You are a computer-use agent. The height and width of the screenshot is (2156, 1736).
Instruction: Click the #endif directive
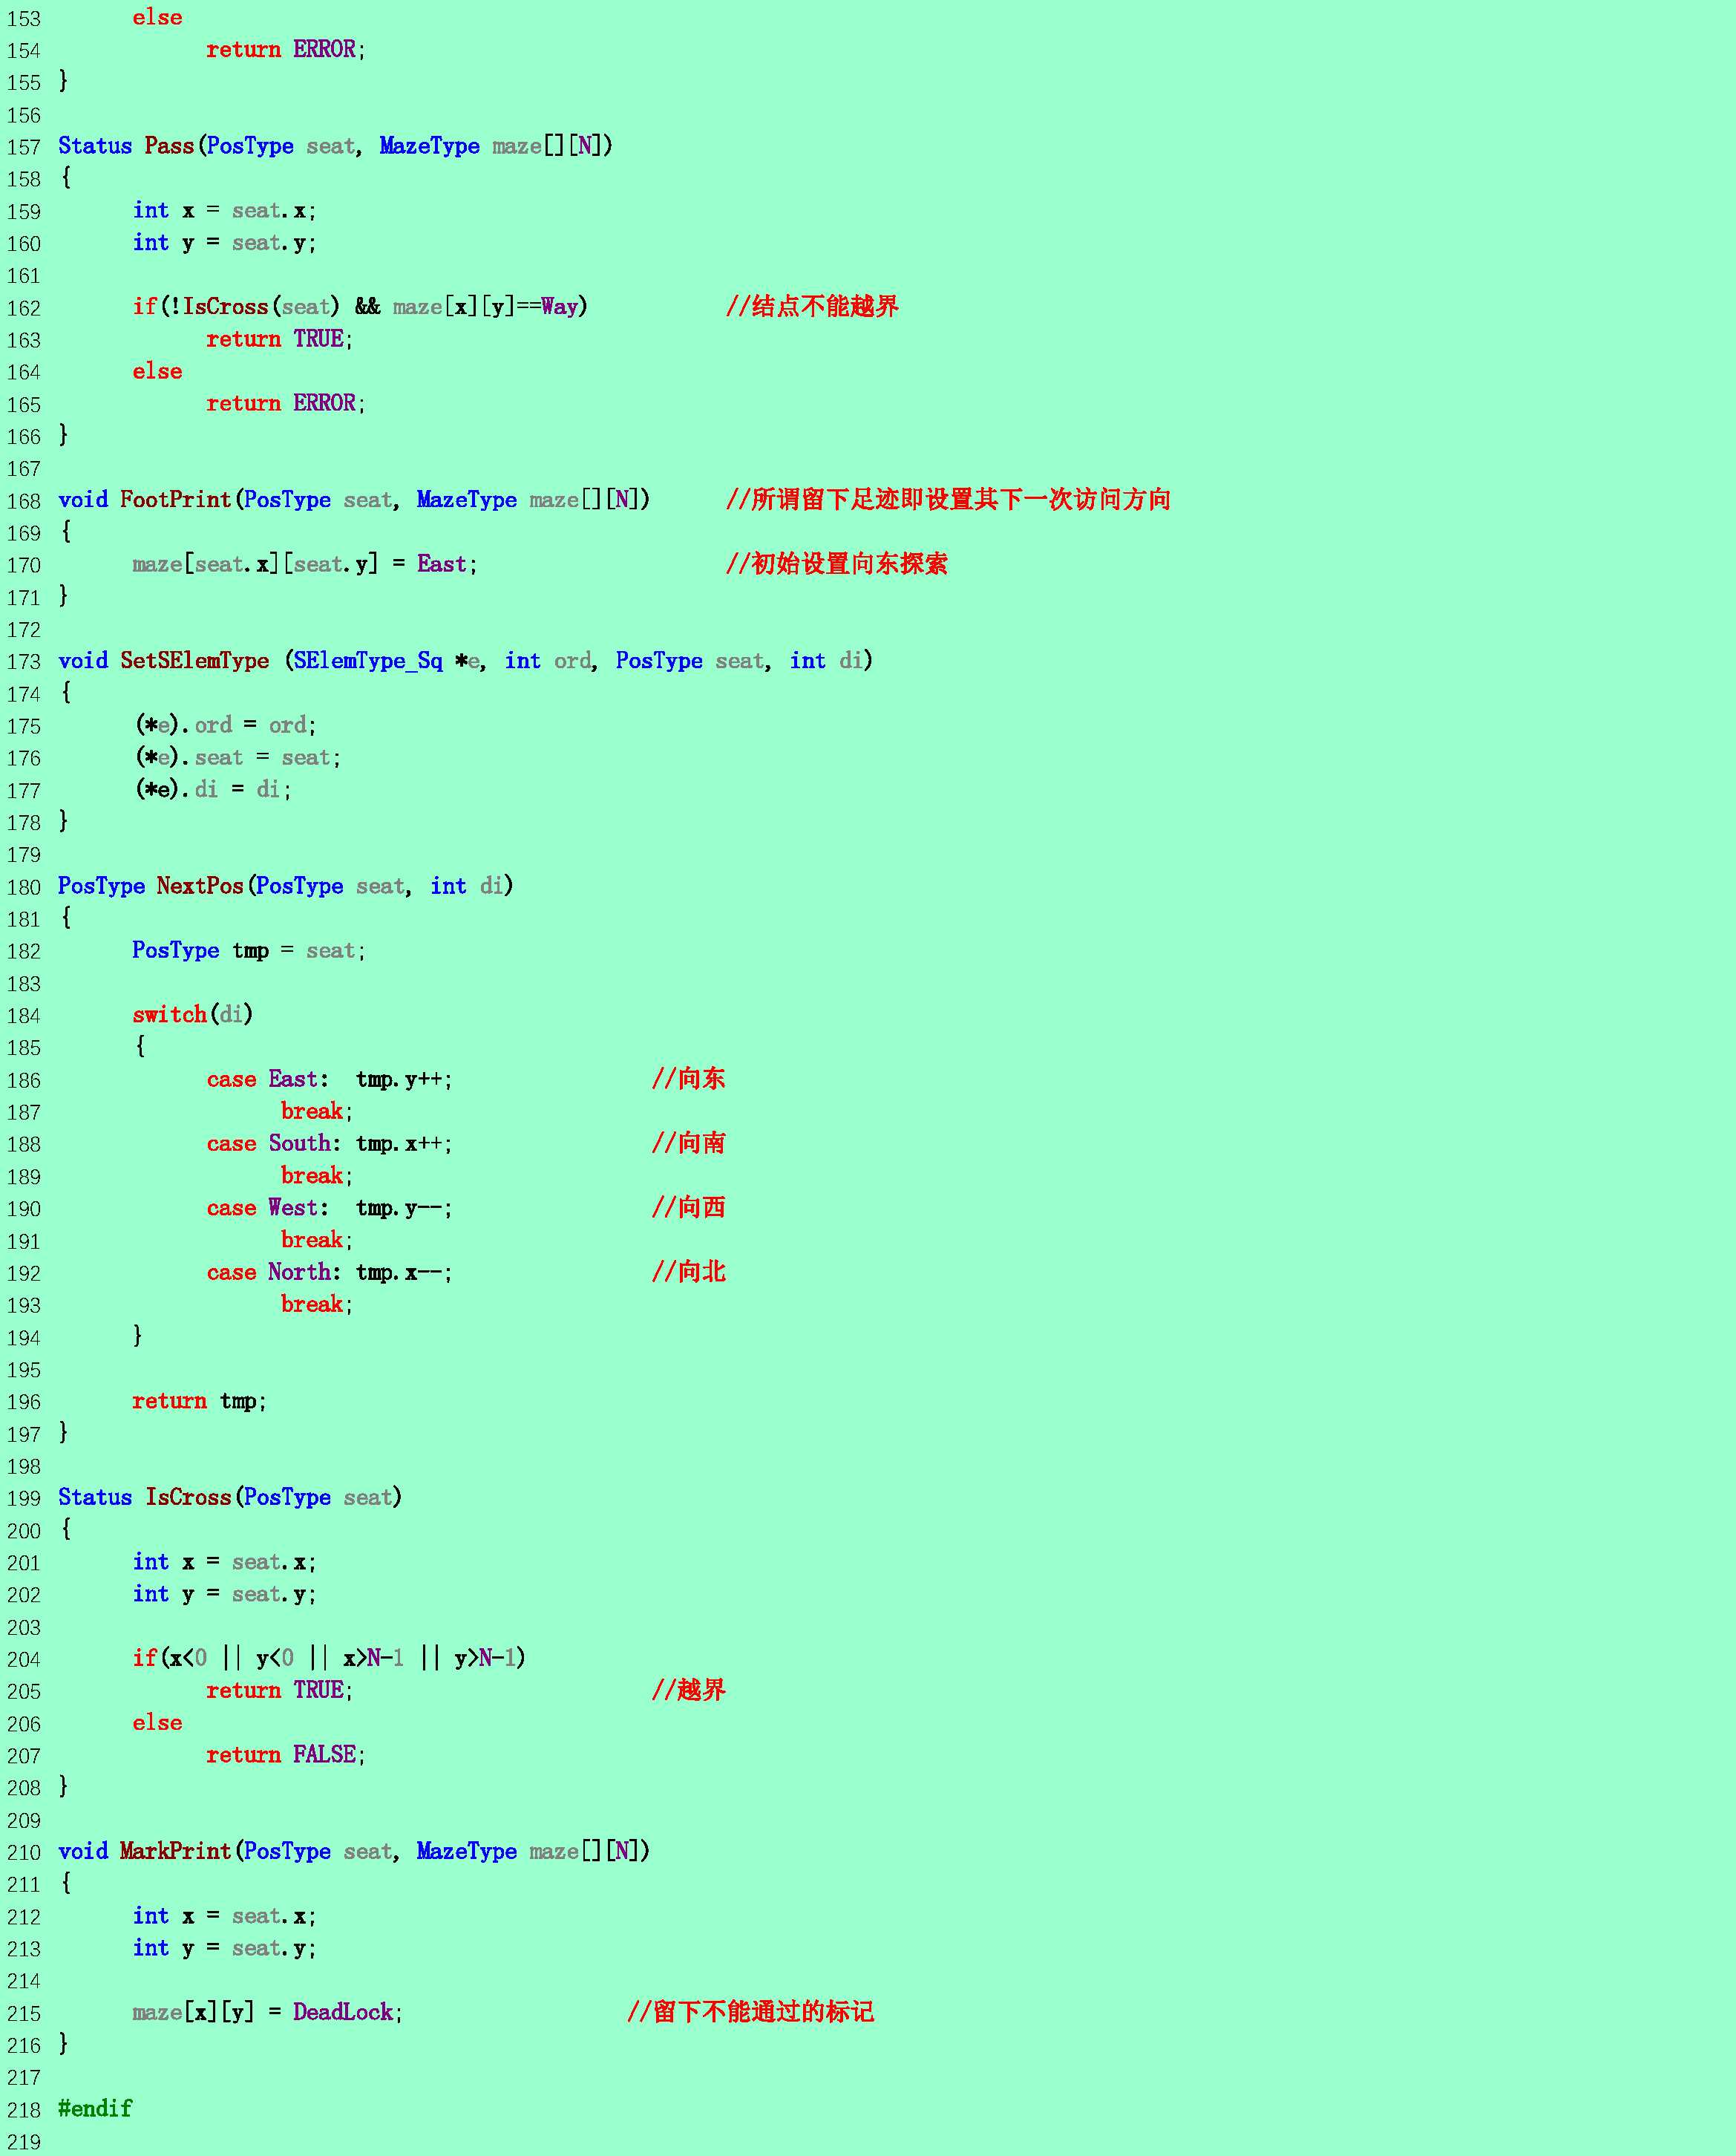coord(95,2108)
